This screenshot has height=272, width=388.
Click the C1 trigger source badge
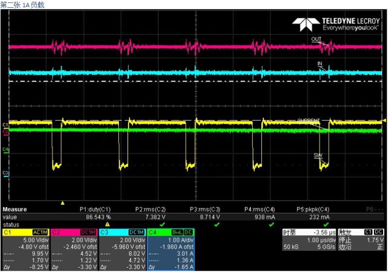368,232
